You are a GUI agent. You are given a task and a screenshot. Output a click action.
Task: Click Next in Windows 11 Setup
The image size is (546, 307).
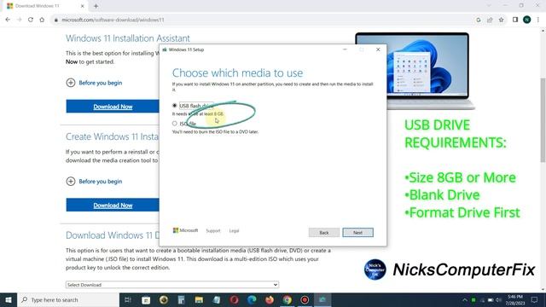tap(357, 232)
